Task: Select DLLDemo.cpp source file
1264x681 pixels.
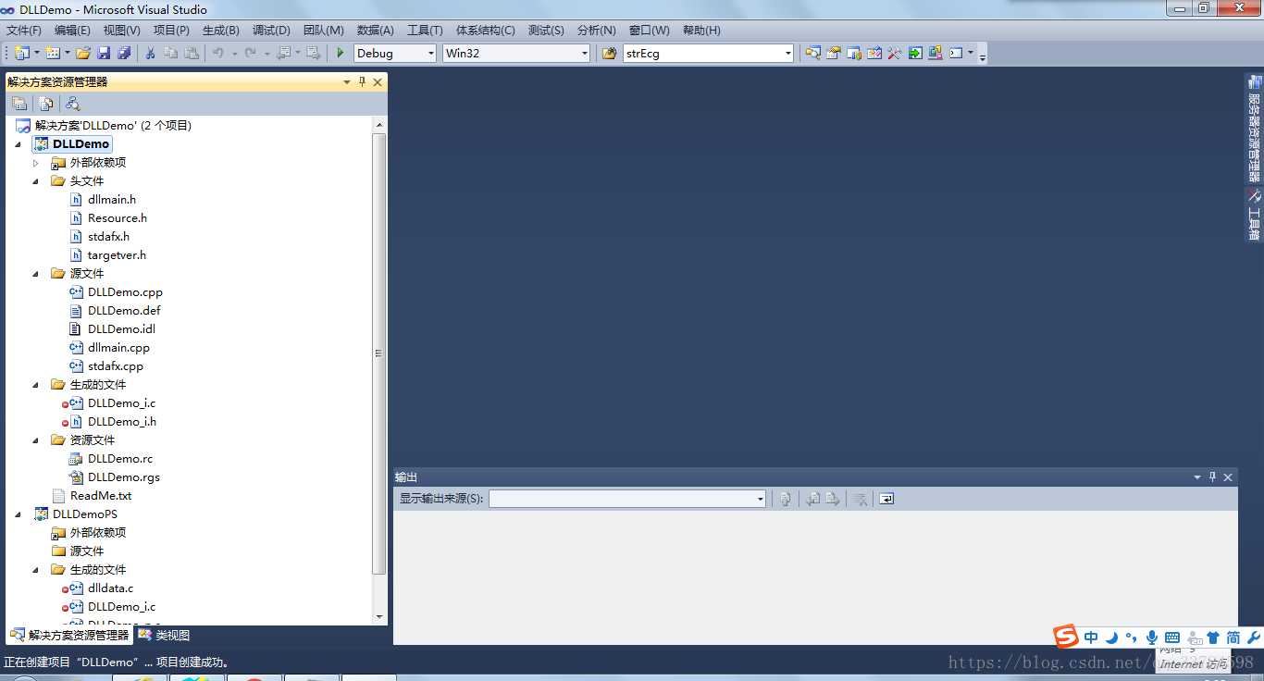Action: [x=125, y=292]
